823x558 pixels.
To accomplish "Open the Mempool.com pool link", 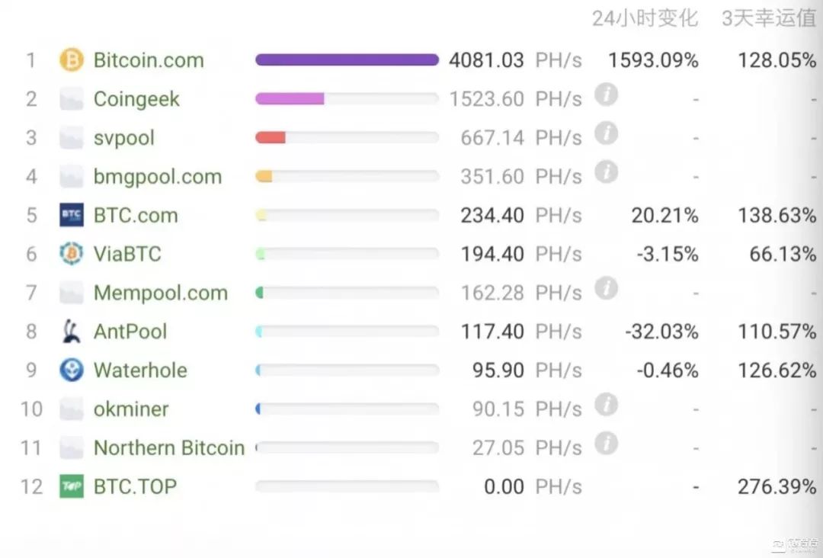I will 160,293.
